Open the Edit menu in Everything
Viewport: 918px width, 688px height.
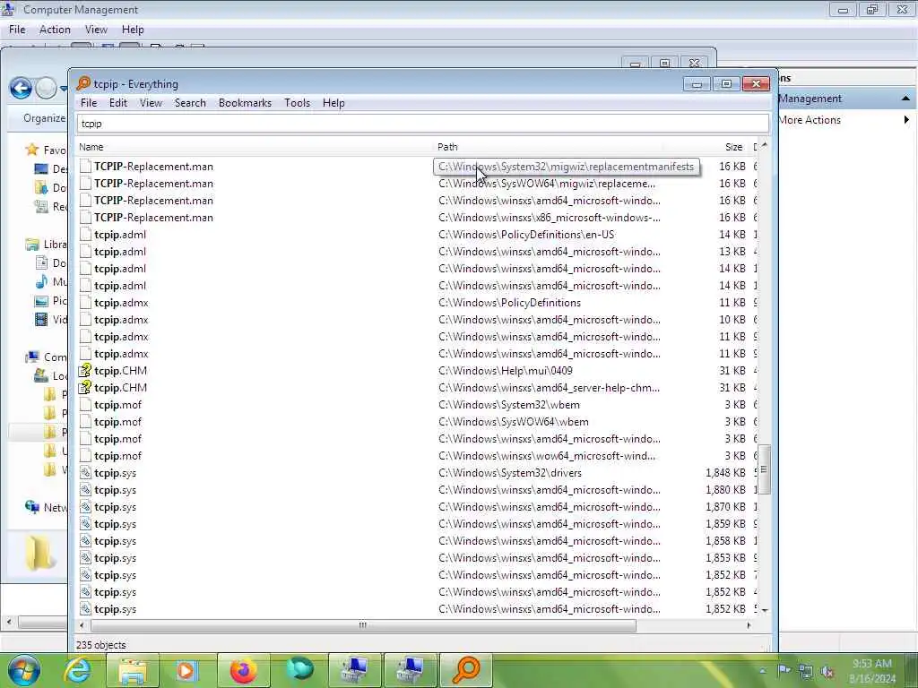click(x=117, y=103)
